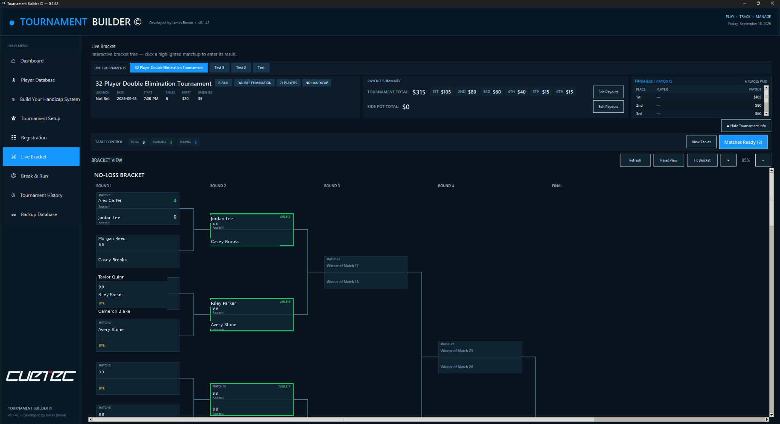Viewport: 780px width, 424px height.
Task: Open highlighted Jordan Lee vs Casey Brooks match
Action: [x=251, y=230]
